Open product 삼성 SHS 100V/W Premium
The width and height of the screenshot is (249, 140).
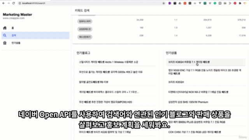pos(188,102)
